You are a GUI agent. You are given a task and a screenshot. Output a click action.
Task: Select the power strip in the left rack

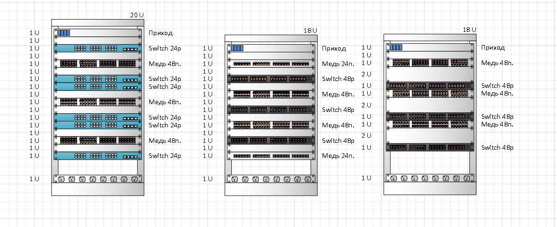point(97,179)
